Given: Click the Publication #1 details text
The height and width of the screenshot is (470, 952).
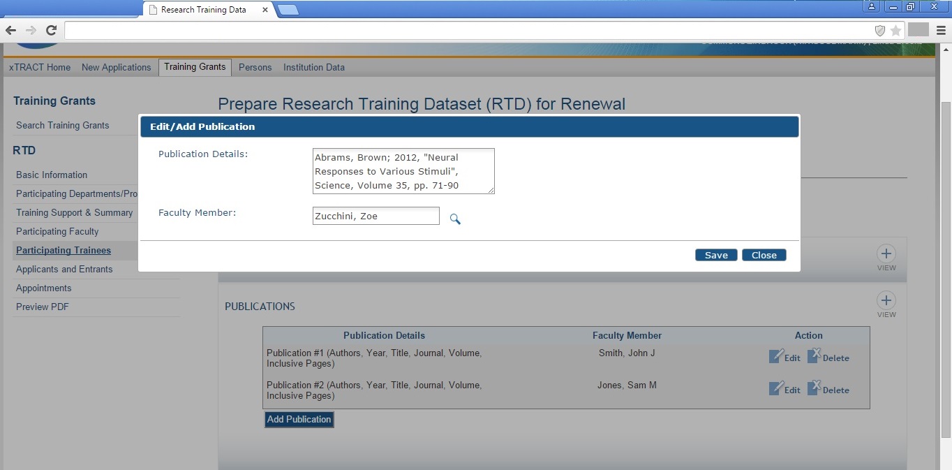Looking at the screenshot, I should pyautogui.click(x=374, y=358).
